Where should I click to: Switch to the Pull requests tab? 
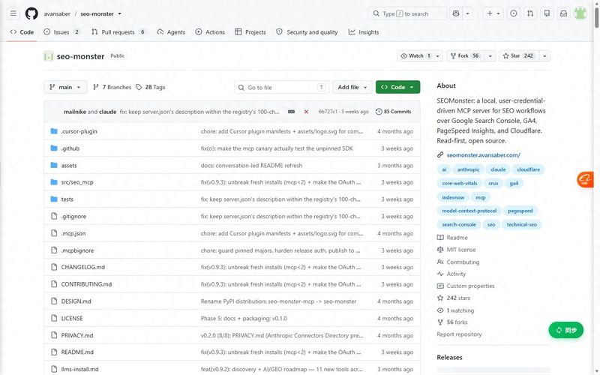click(118, 32)
